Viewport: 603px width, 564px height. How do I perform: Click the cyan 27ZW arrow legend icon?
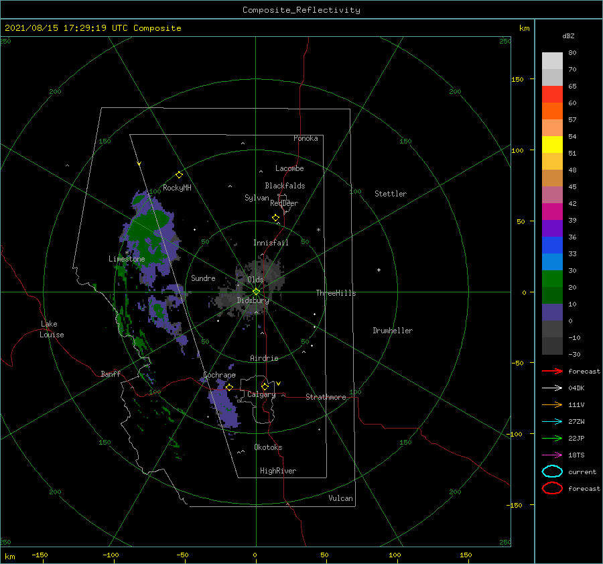coord(552,422)
